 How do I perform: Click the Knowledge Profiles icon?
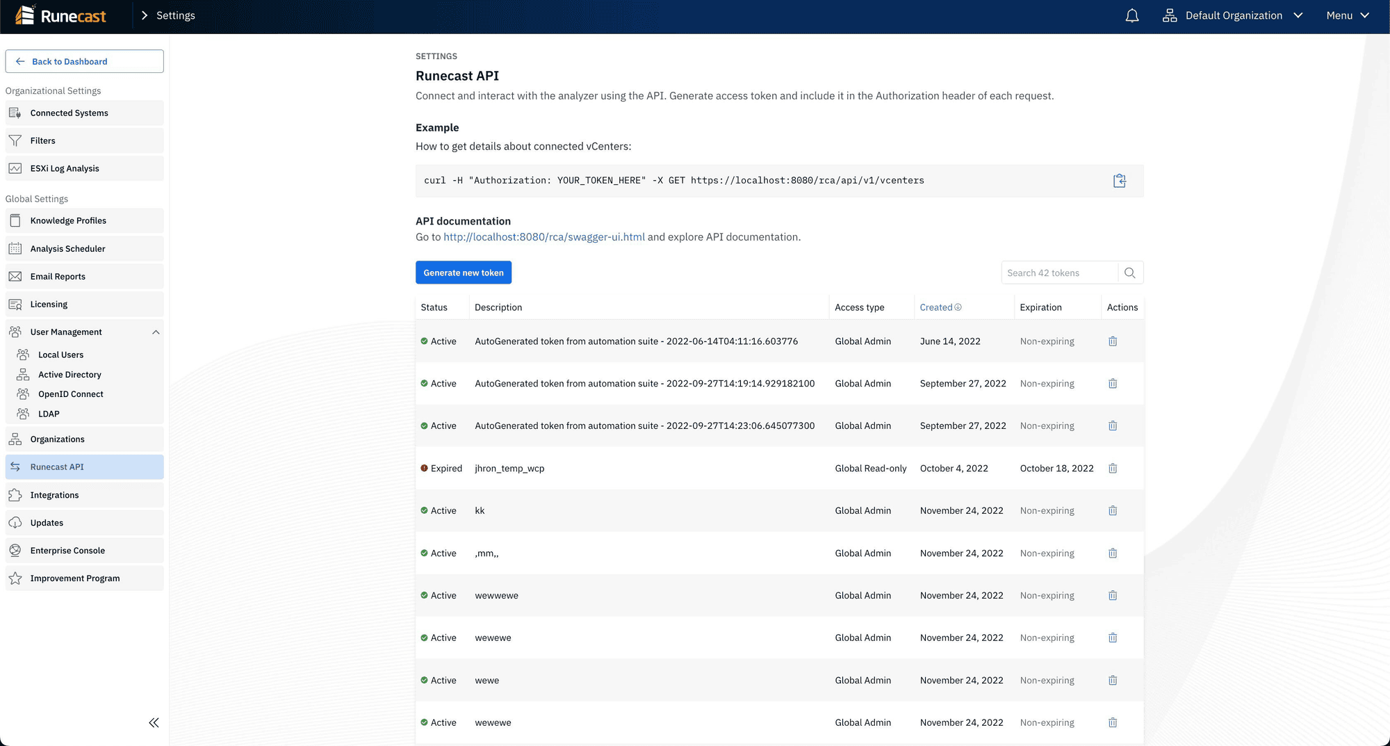pos(15,220)
